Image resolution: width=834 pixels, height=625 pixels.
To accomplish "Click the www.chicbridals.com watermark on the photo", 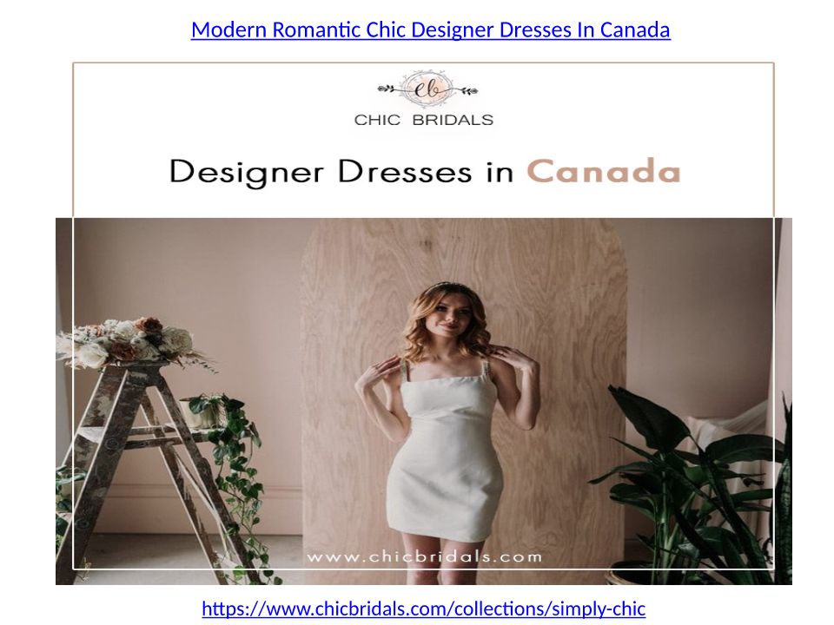I will point(425,557).
